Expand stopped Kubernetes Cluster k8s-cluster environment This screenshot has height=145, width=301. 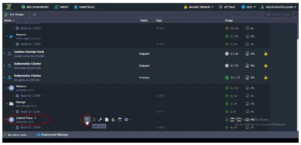(x=5, y=66)
